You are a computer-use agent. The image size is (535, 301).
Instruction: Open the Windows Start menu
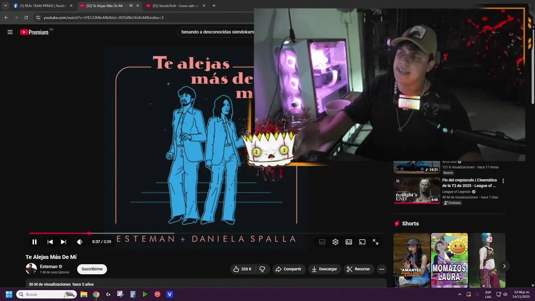(x=9, y=294)
